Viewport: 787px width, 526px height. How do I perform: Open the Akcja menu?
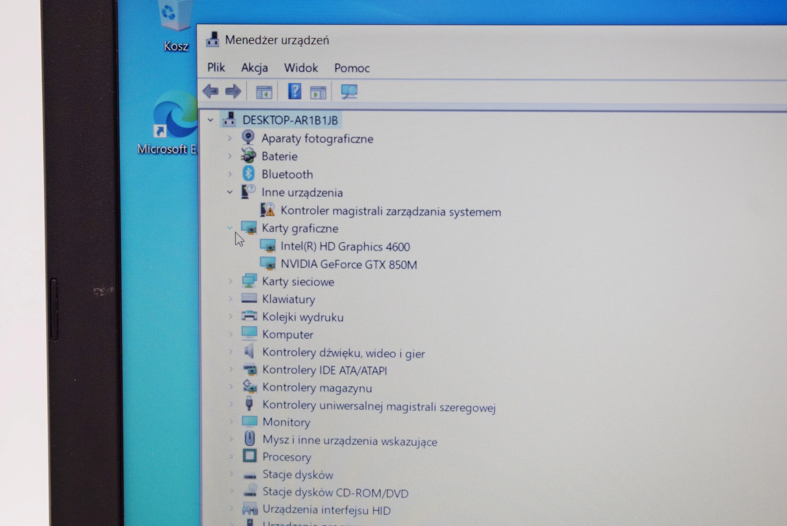255,68
